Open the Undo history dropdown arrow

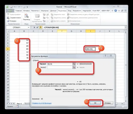tap(16, 7)
